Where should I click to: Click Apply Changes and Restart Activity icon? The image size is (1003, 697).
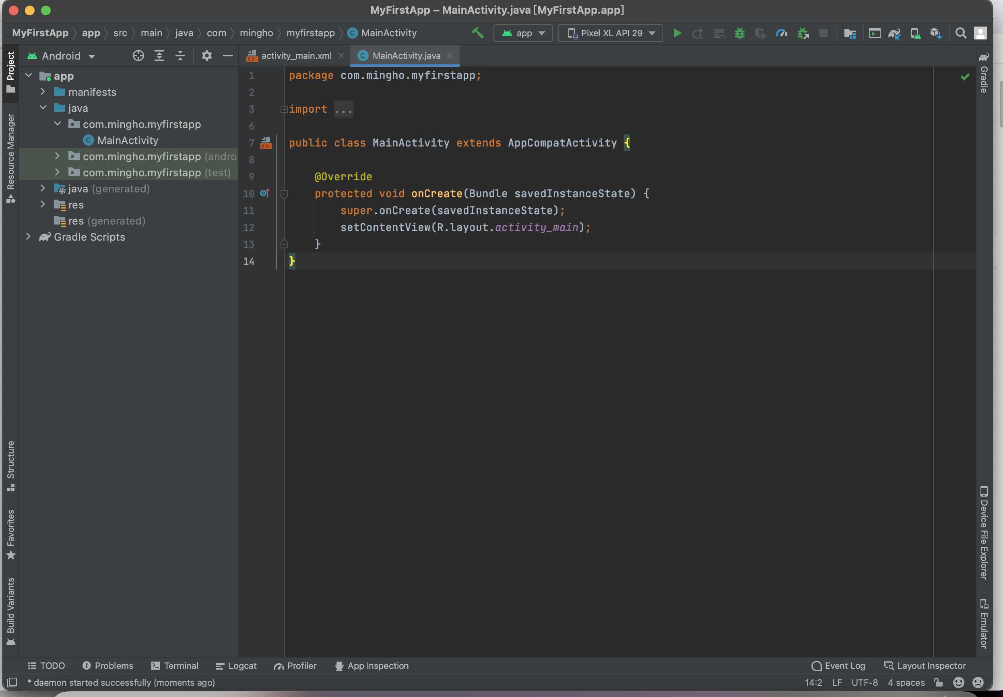click(x=698, y=33)
